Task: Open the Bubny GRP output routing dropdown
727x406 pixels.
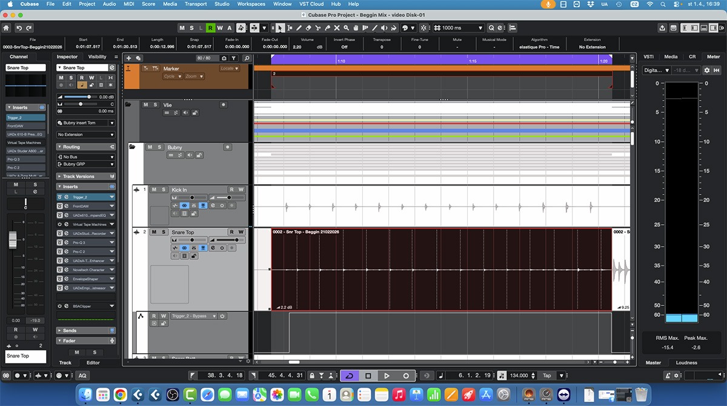Action: coord(85,164)
